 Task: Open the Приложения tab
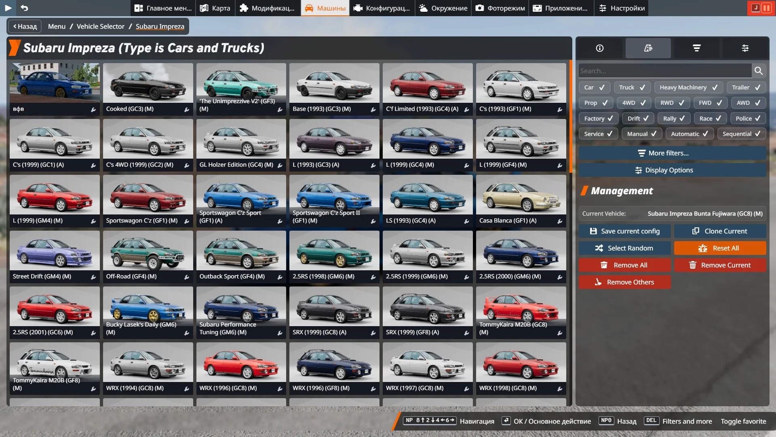point(561,8)
